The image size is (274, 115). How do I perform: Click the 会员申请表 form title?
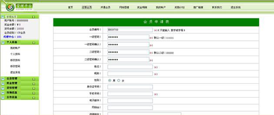click(x=156, y=22)
